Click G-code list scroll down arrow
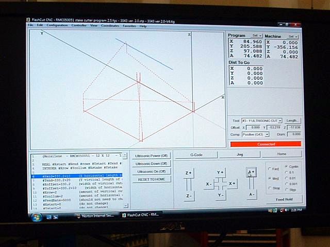This screenshot has height=247, width=330. [126, 206]
